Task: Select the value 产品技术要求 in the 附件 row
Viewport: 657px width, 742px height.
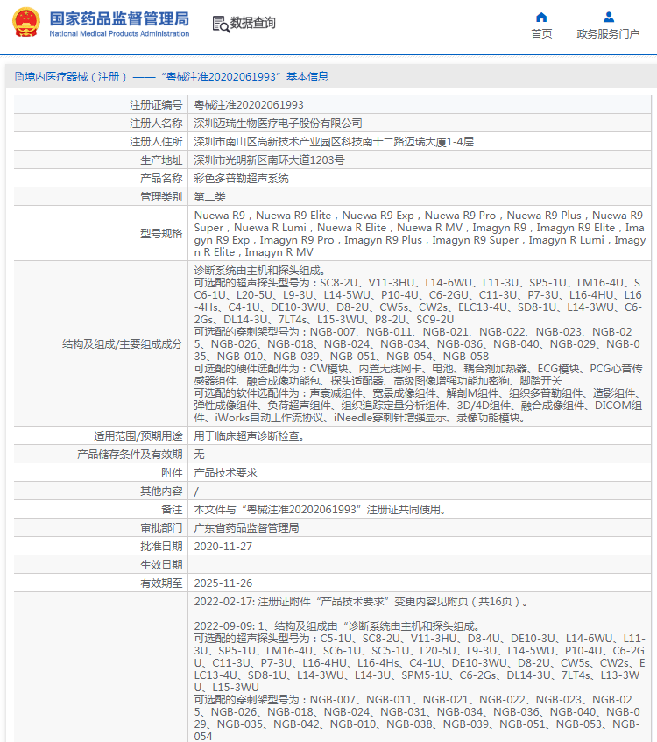Action: pos(226,473)
